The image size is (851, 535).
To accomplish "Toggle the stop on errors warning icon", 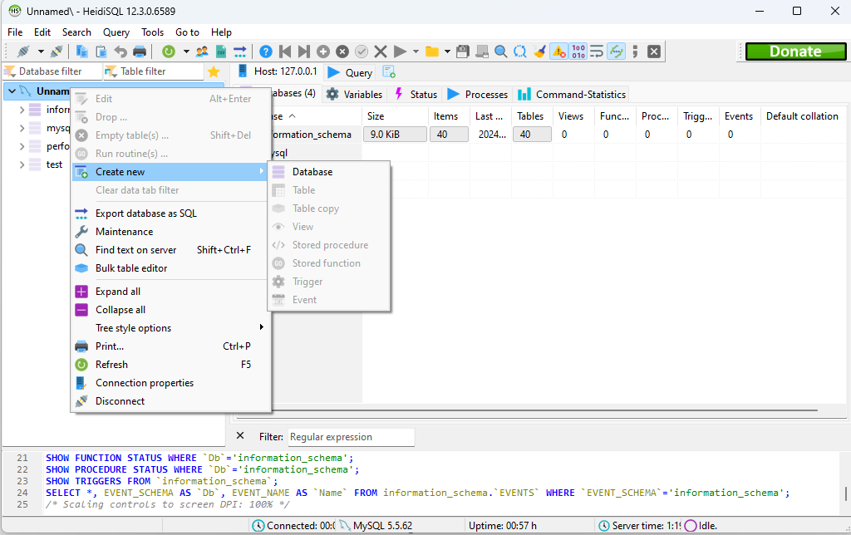I will coord(558,52).
